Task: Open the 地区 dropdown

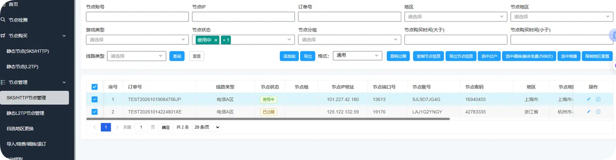Action: click(455, 17)
